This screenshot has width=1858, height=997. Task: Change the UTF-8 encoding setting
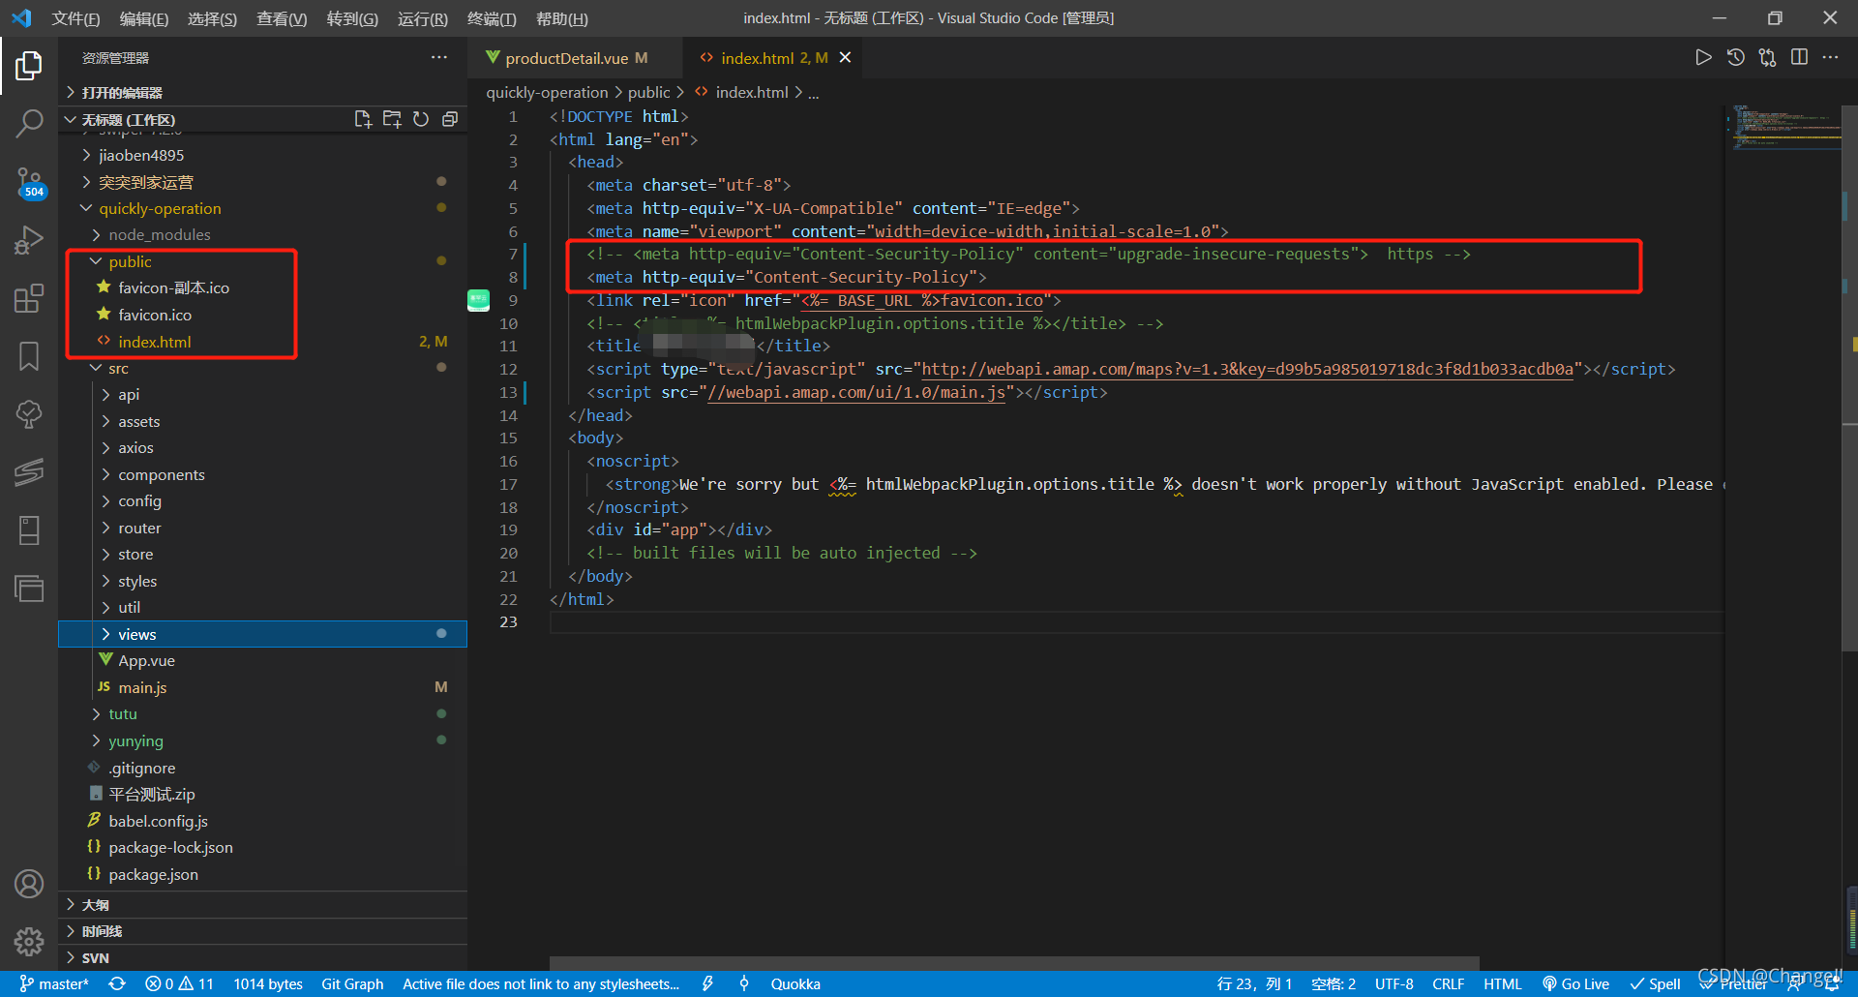click(1393, 983)
